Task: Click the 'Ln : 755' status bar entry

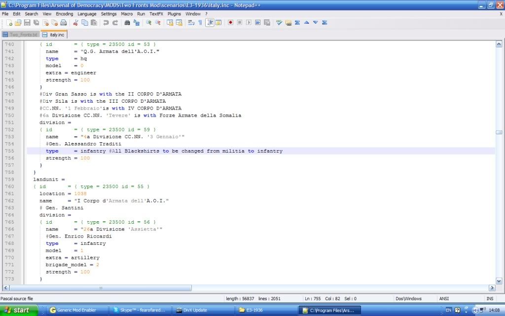Action: click(x=313, y=299)
